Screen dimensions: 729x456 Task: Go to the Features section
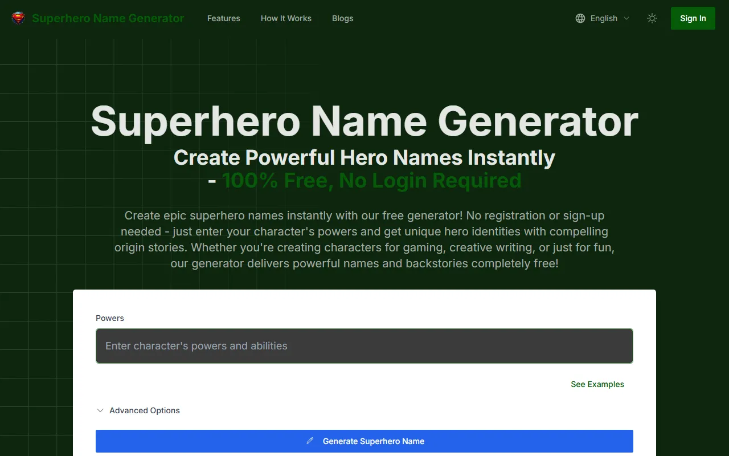(x=223, y=18)
